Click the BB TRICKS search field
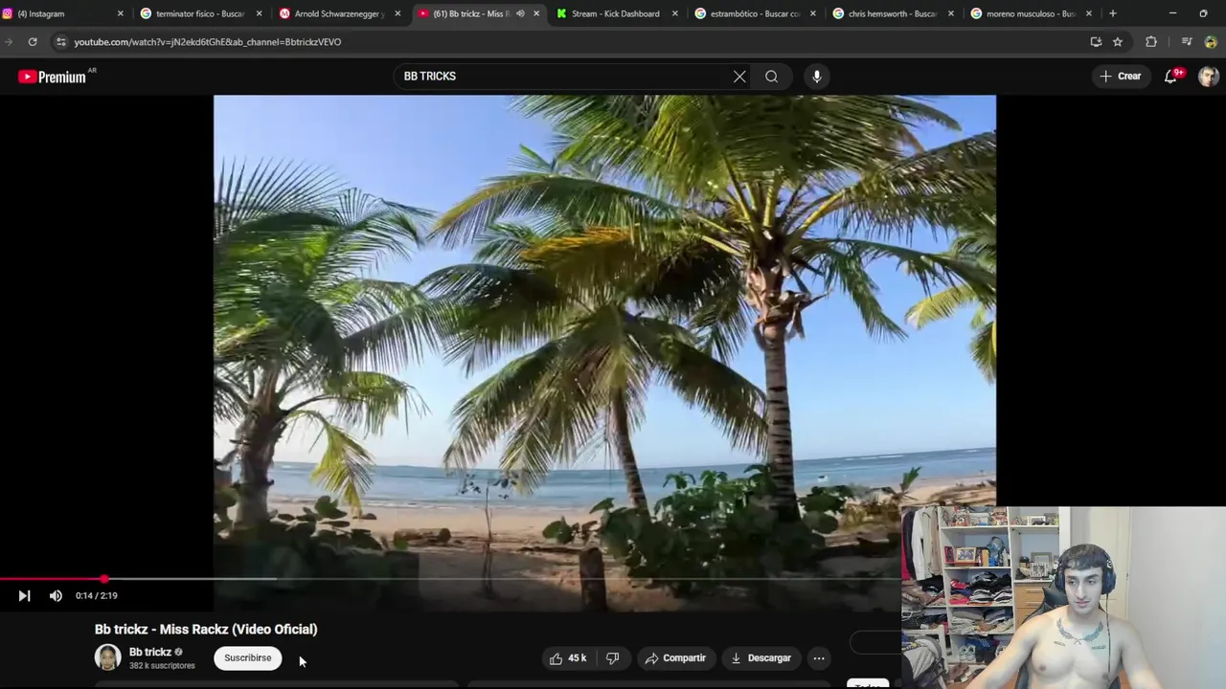The height and width of the screenshot is (689, 1226). [x=565, y=77]
